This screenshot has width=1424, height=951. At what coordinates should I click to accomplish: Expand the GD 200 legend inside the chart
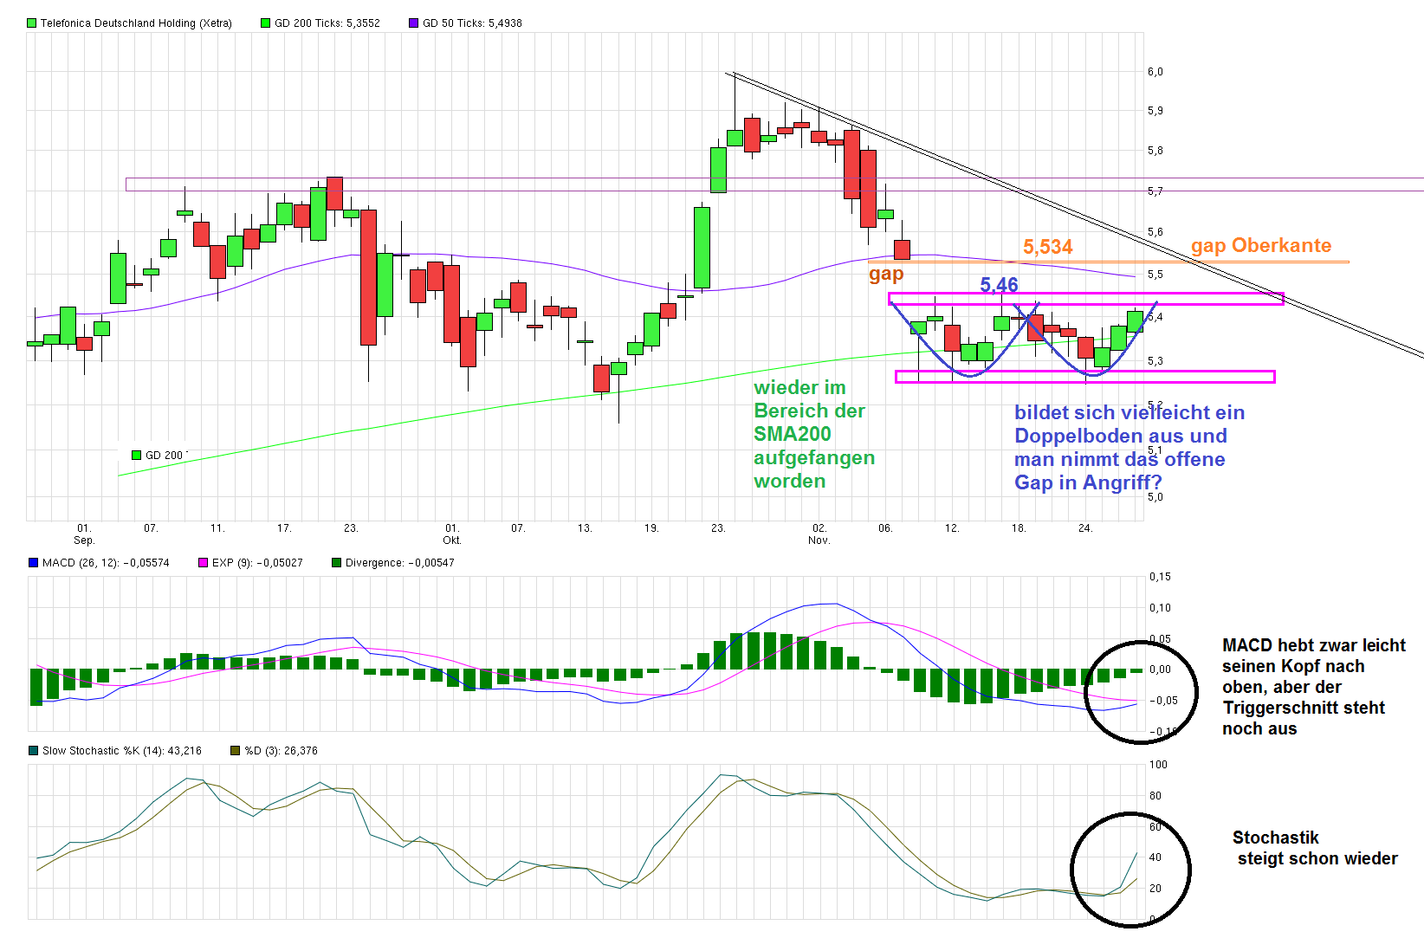135,455
